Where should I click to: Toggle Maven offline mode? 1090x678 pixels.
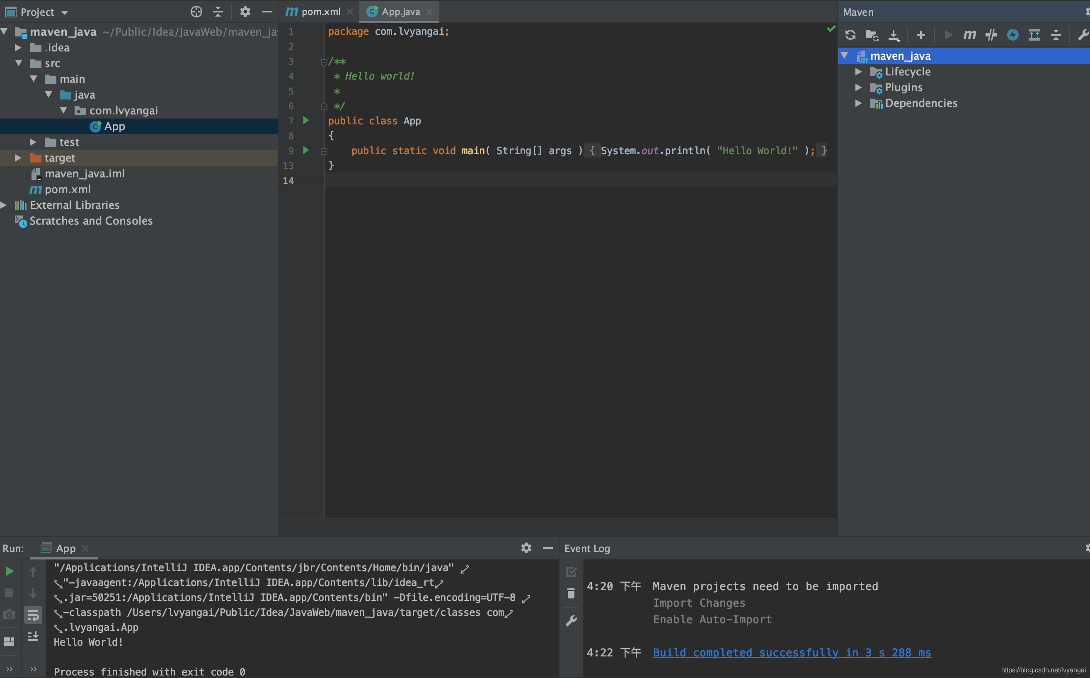pyautogui.click(x=991, y=35)
